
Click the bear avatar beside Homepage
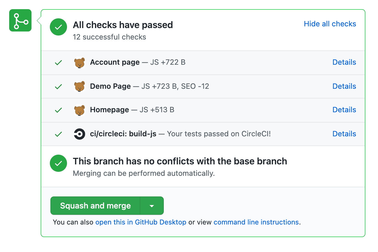(x=79, y=110)
